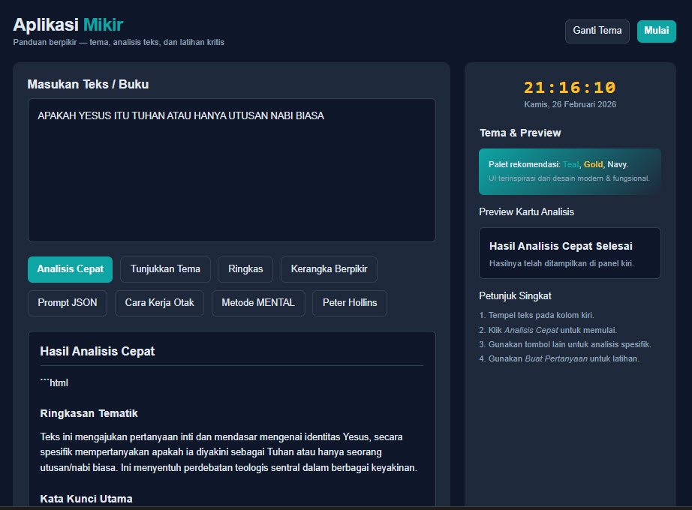Viewport: 692px width, 510px height.
Task: Click the Tema & Preview heading
Action: point(520,133)
